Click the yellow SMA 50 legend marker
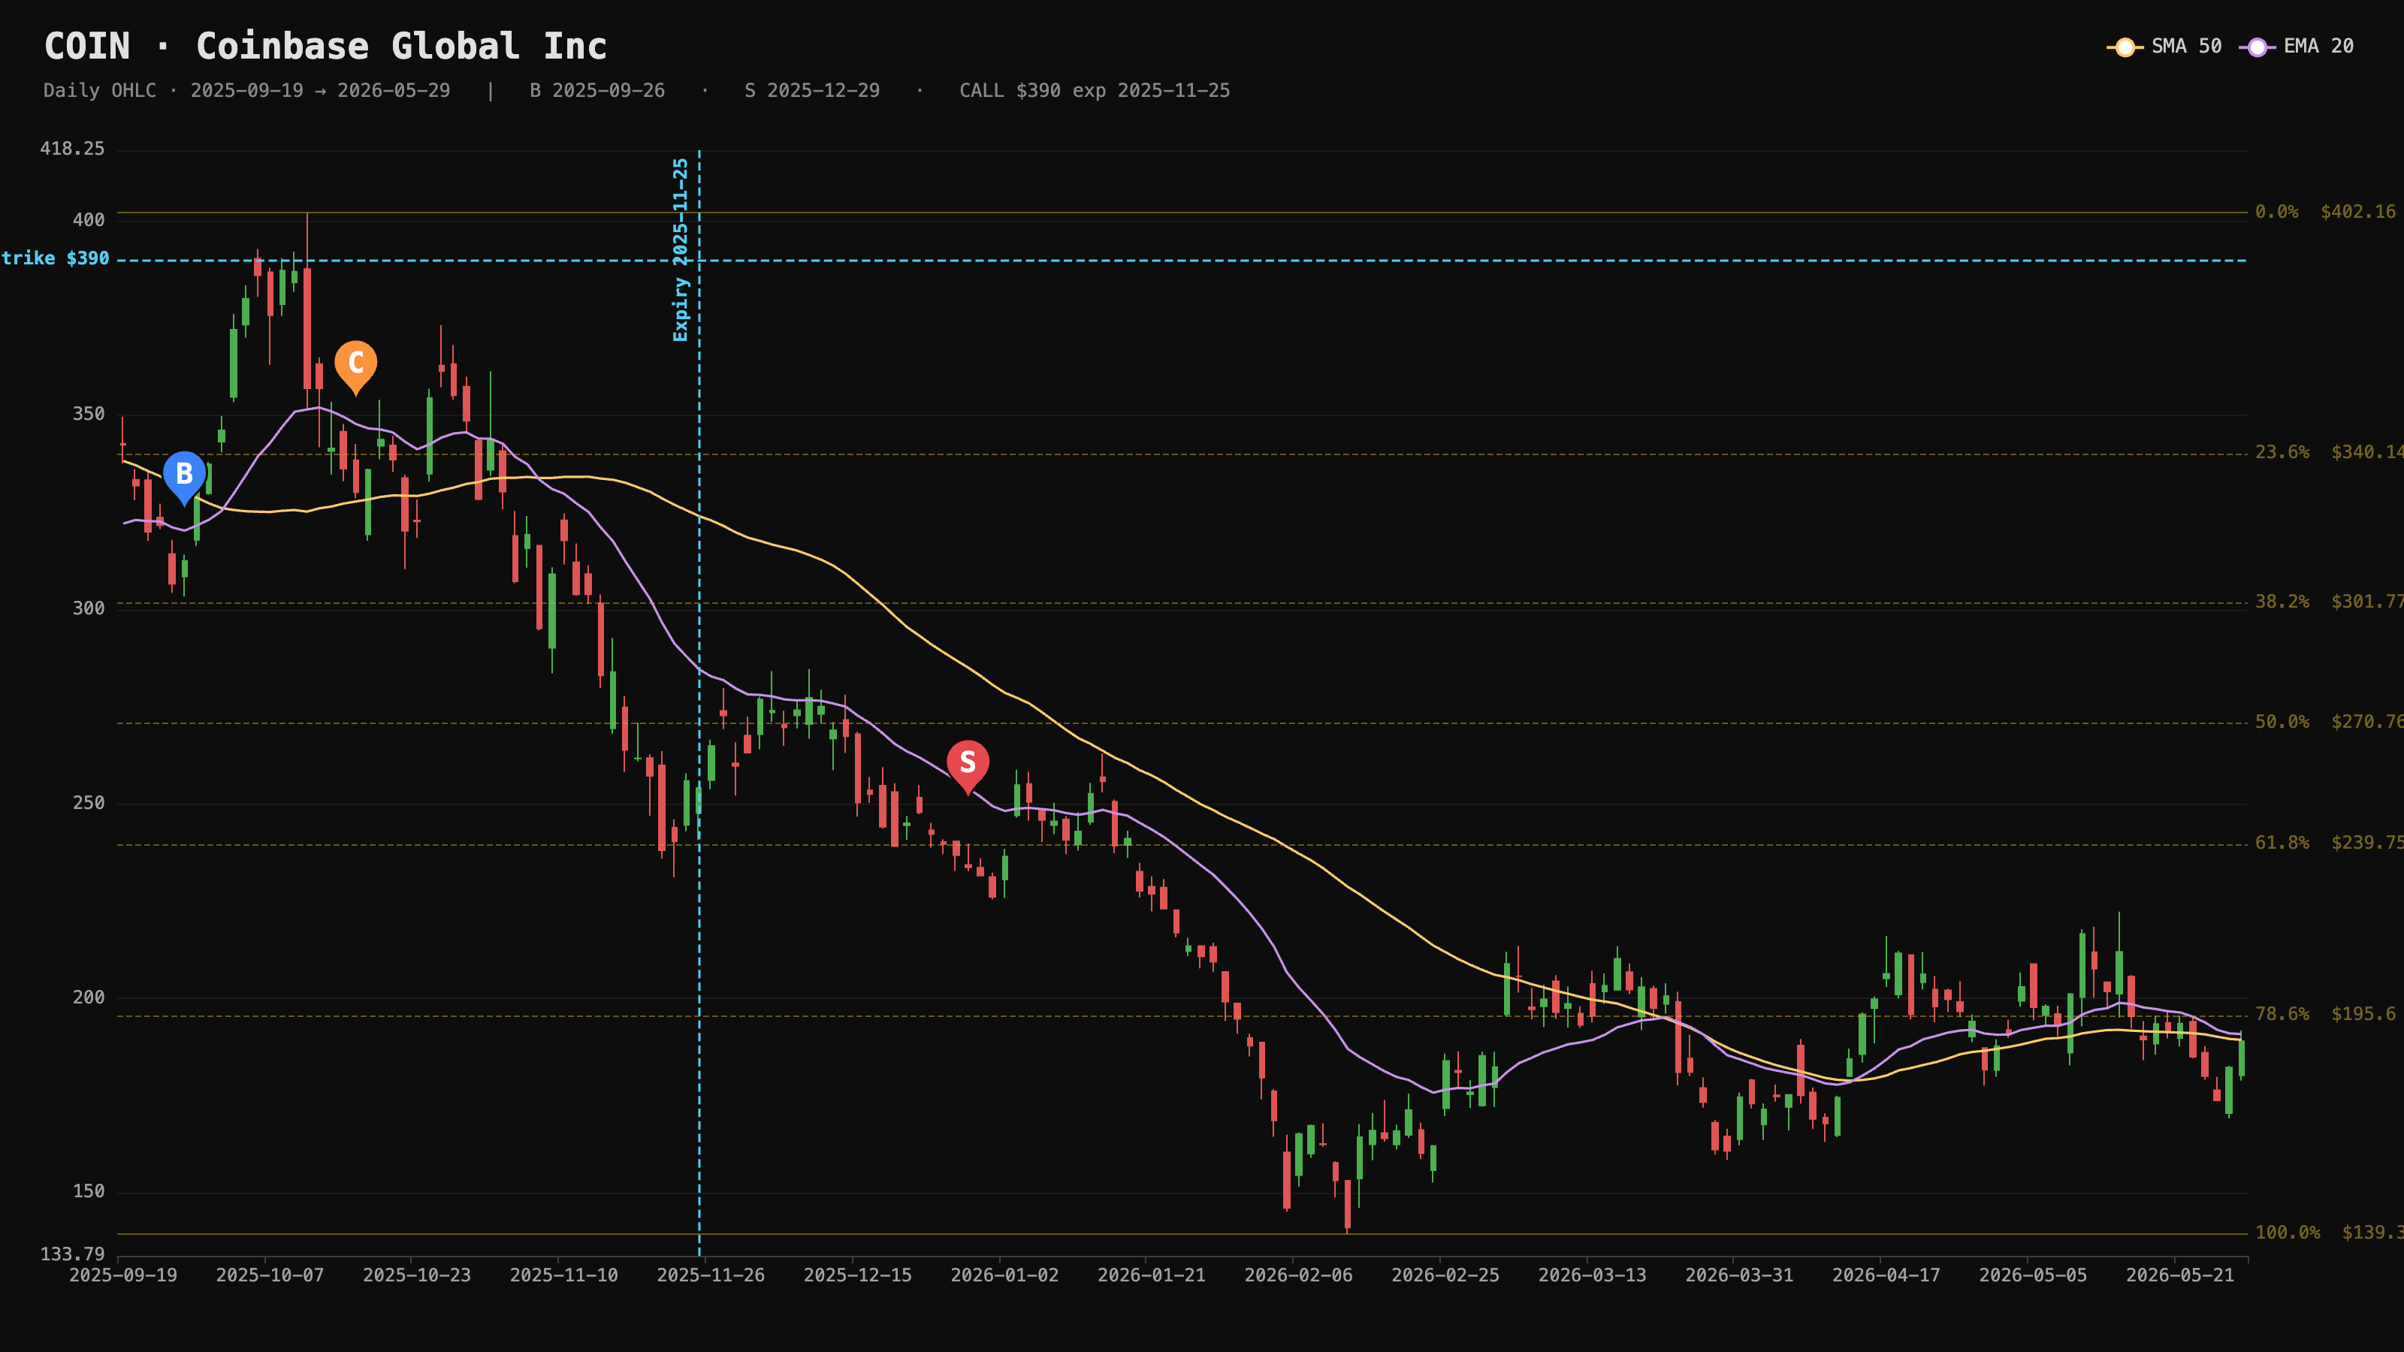 click(2125, 47)
